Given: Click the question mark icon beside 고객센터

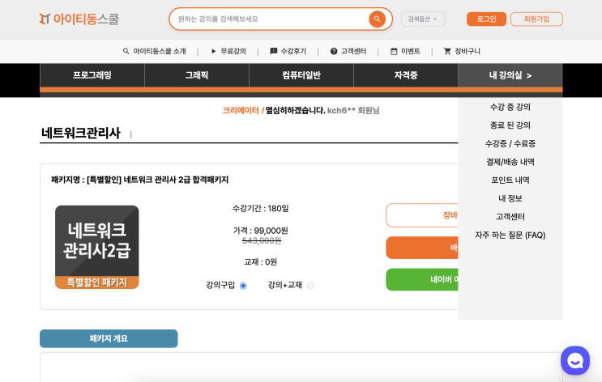Looking at the screenshot, I should tap(334, 51).
